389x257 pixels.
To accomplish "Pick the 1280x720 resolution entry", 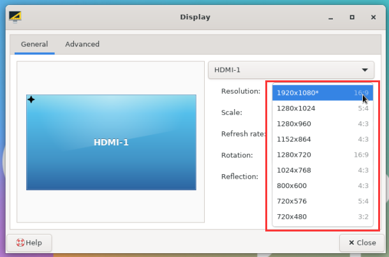I will click(x=323, y=155).
